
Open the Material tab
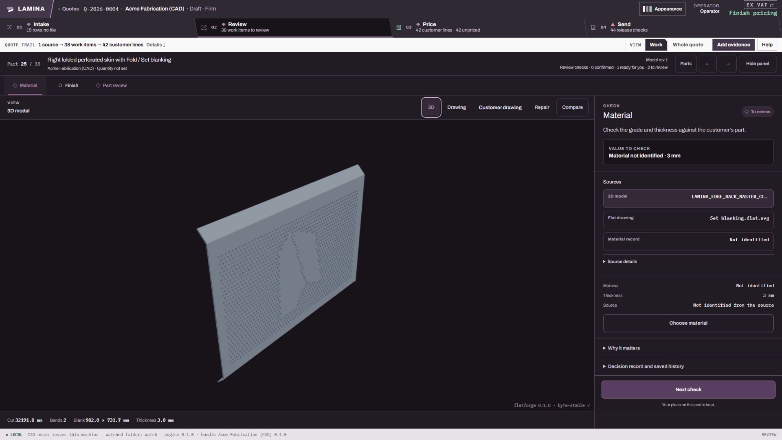(x=25, y=86)
